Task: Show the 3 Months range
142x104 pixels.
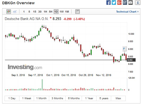Action: [57, 98]
